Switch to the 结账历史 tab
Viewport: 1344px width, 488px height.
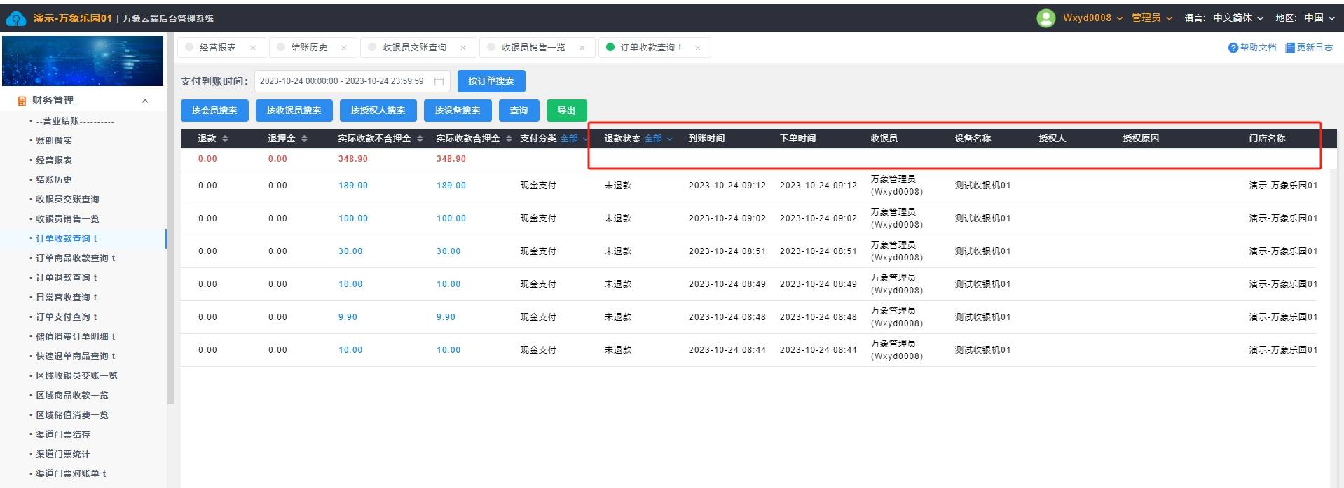point(309,48)
